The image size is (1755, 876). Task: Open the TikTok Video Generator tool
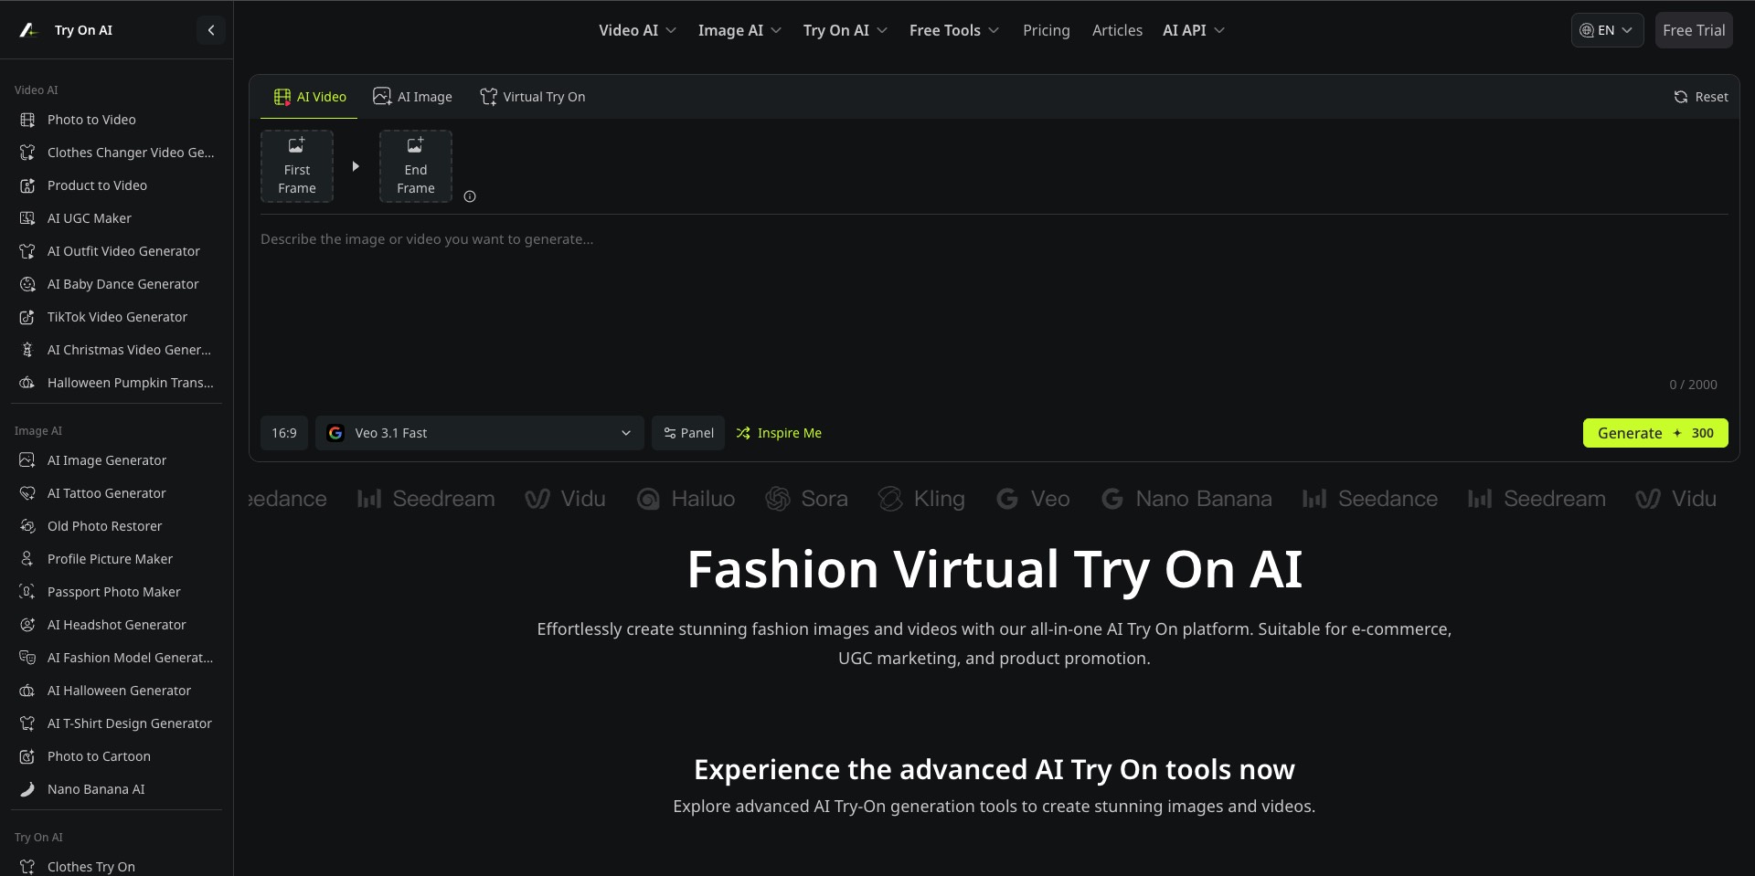117,317
